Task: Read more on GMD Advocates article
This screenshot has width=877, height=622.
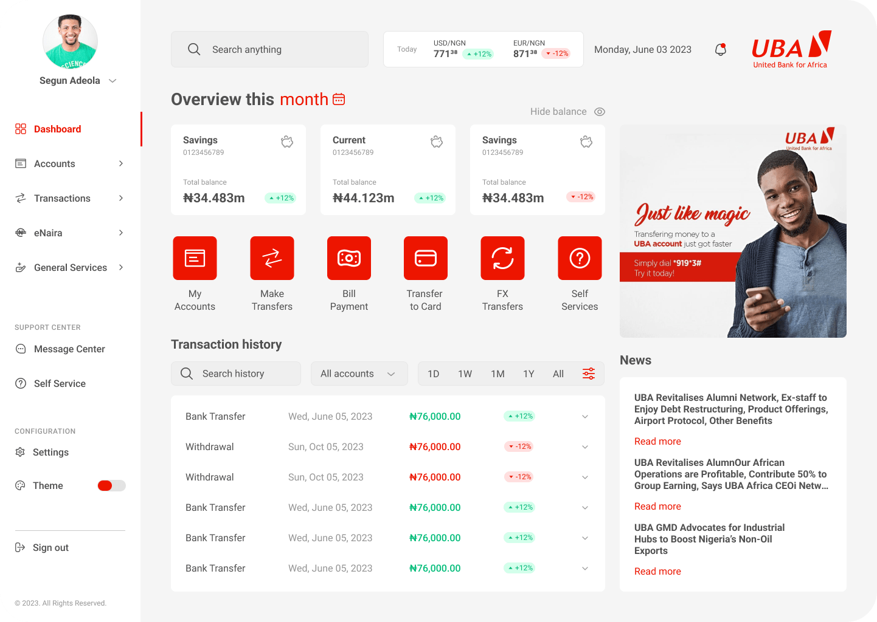Action: (657, 571)
